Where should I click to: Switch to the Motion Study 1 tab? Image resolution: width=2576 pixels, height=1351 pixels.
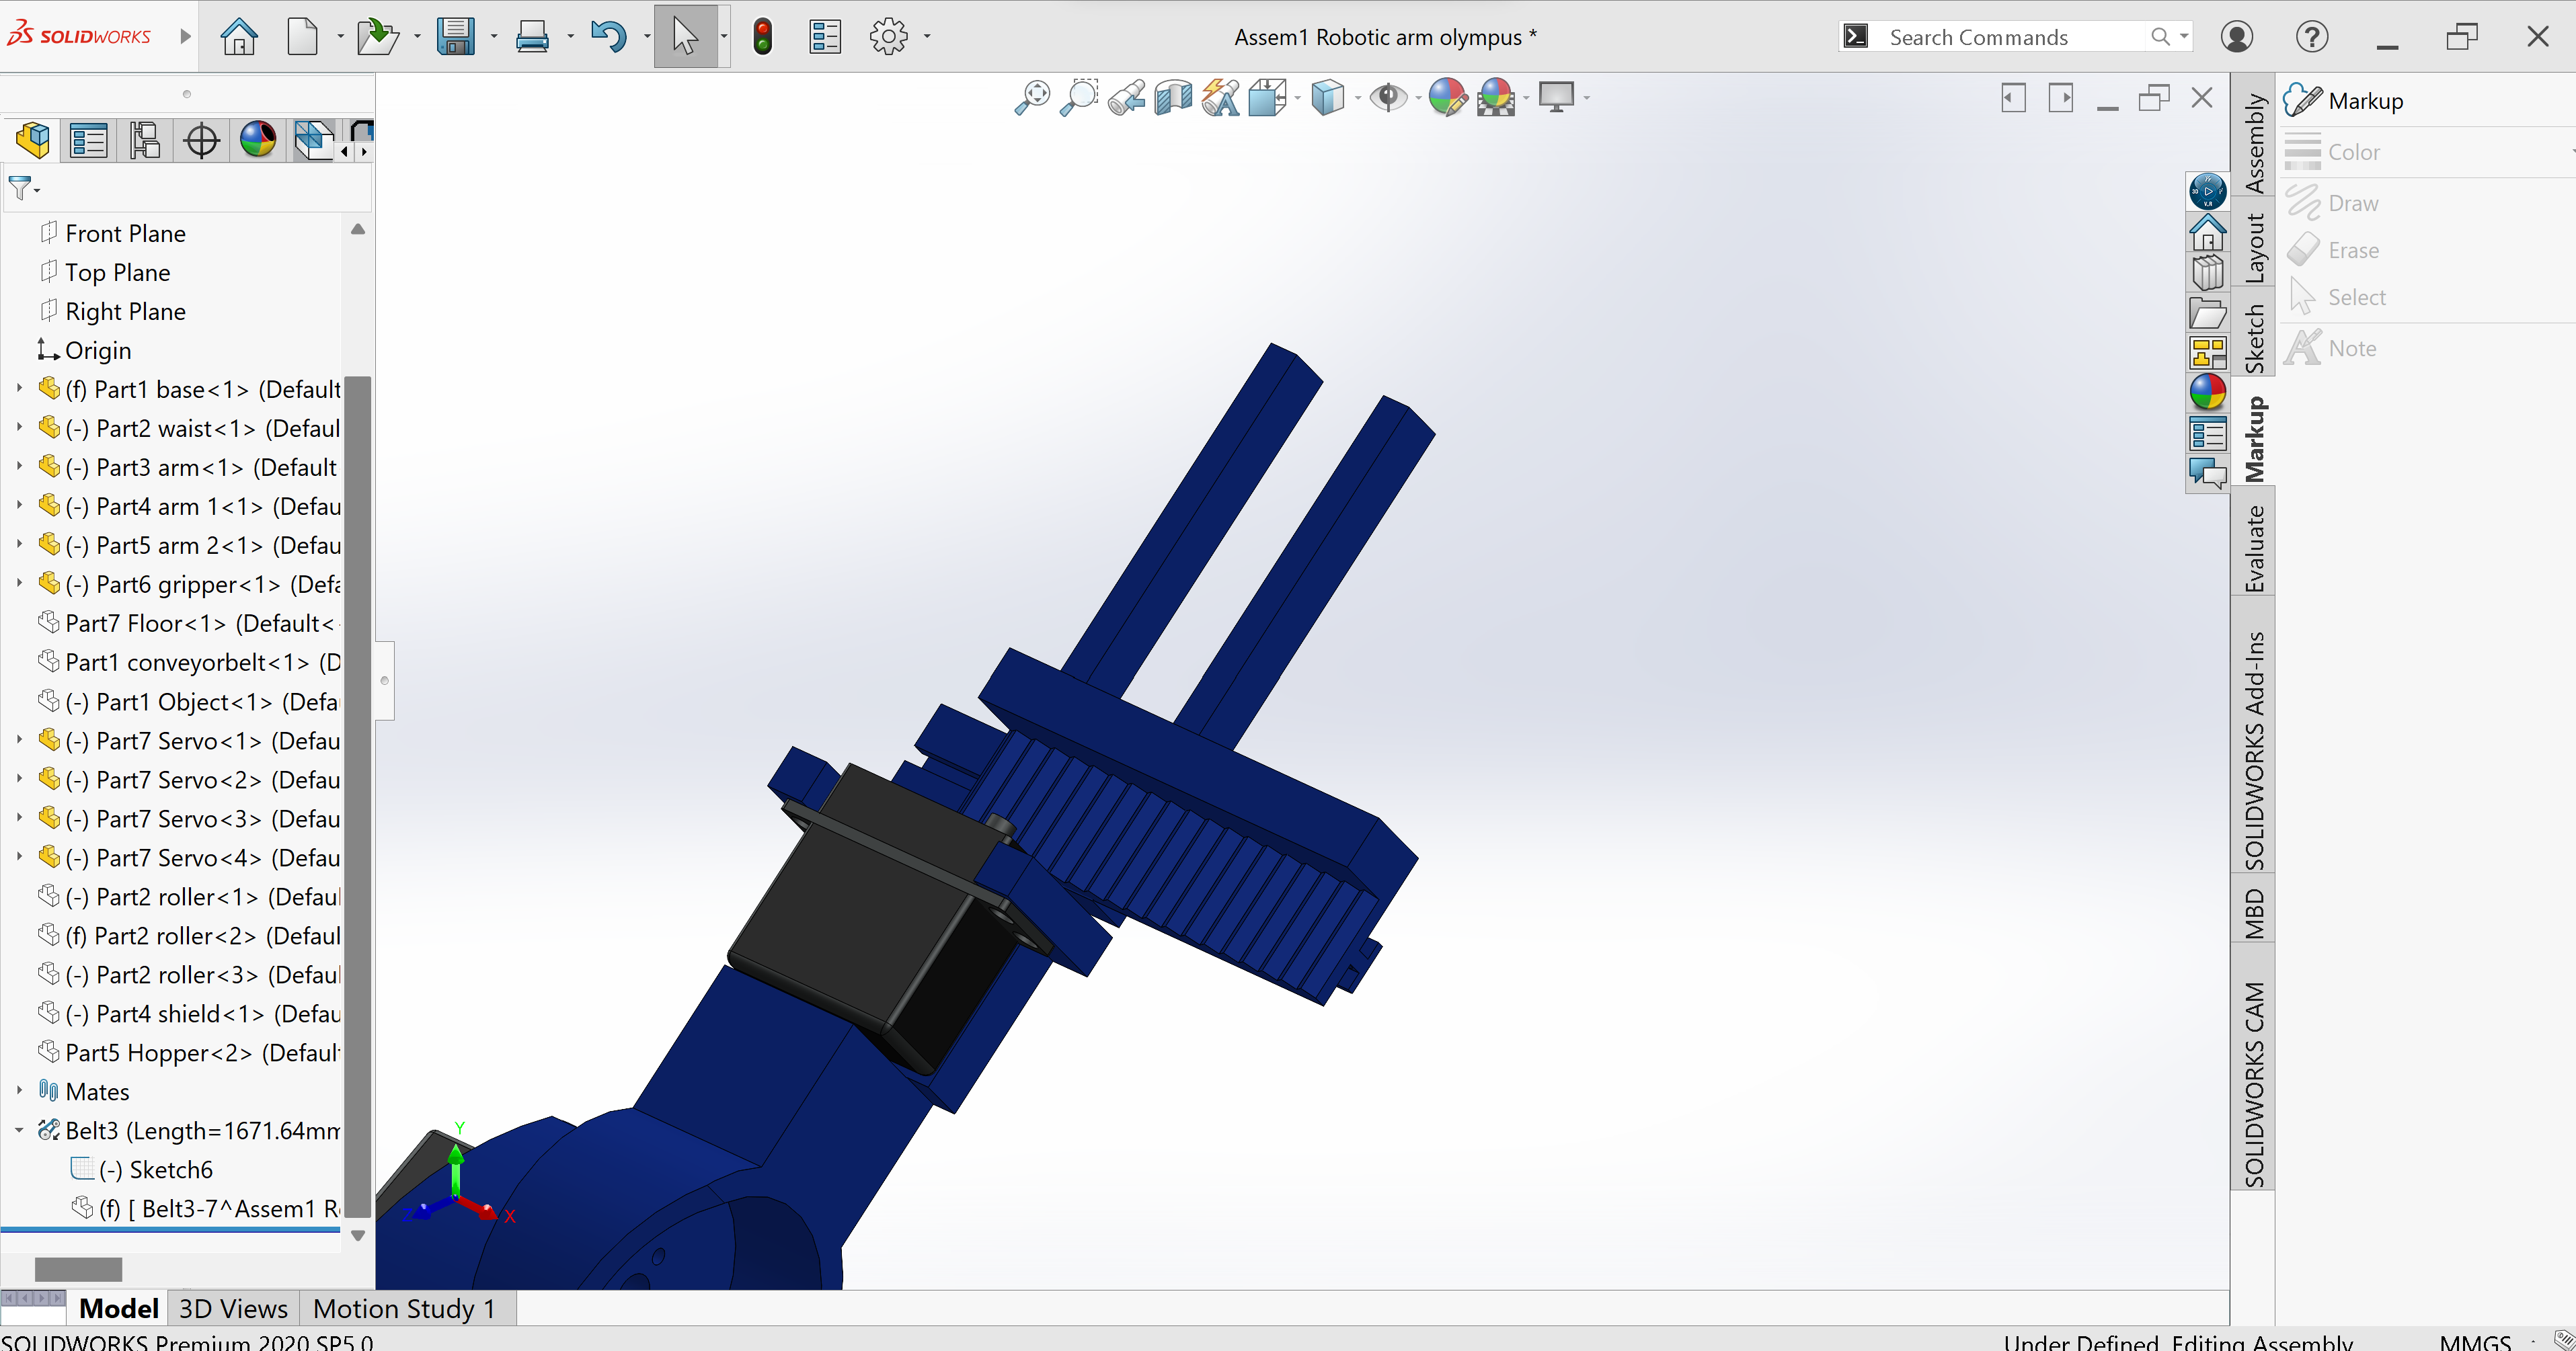(x=404, y=1308)
